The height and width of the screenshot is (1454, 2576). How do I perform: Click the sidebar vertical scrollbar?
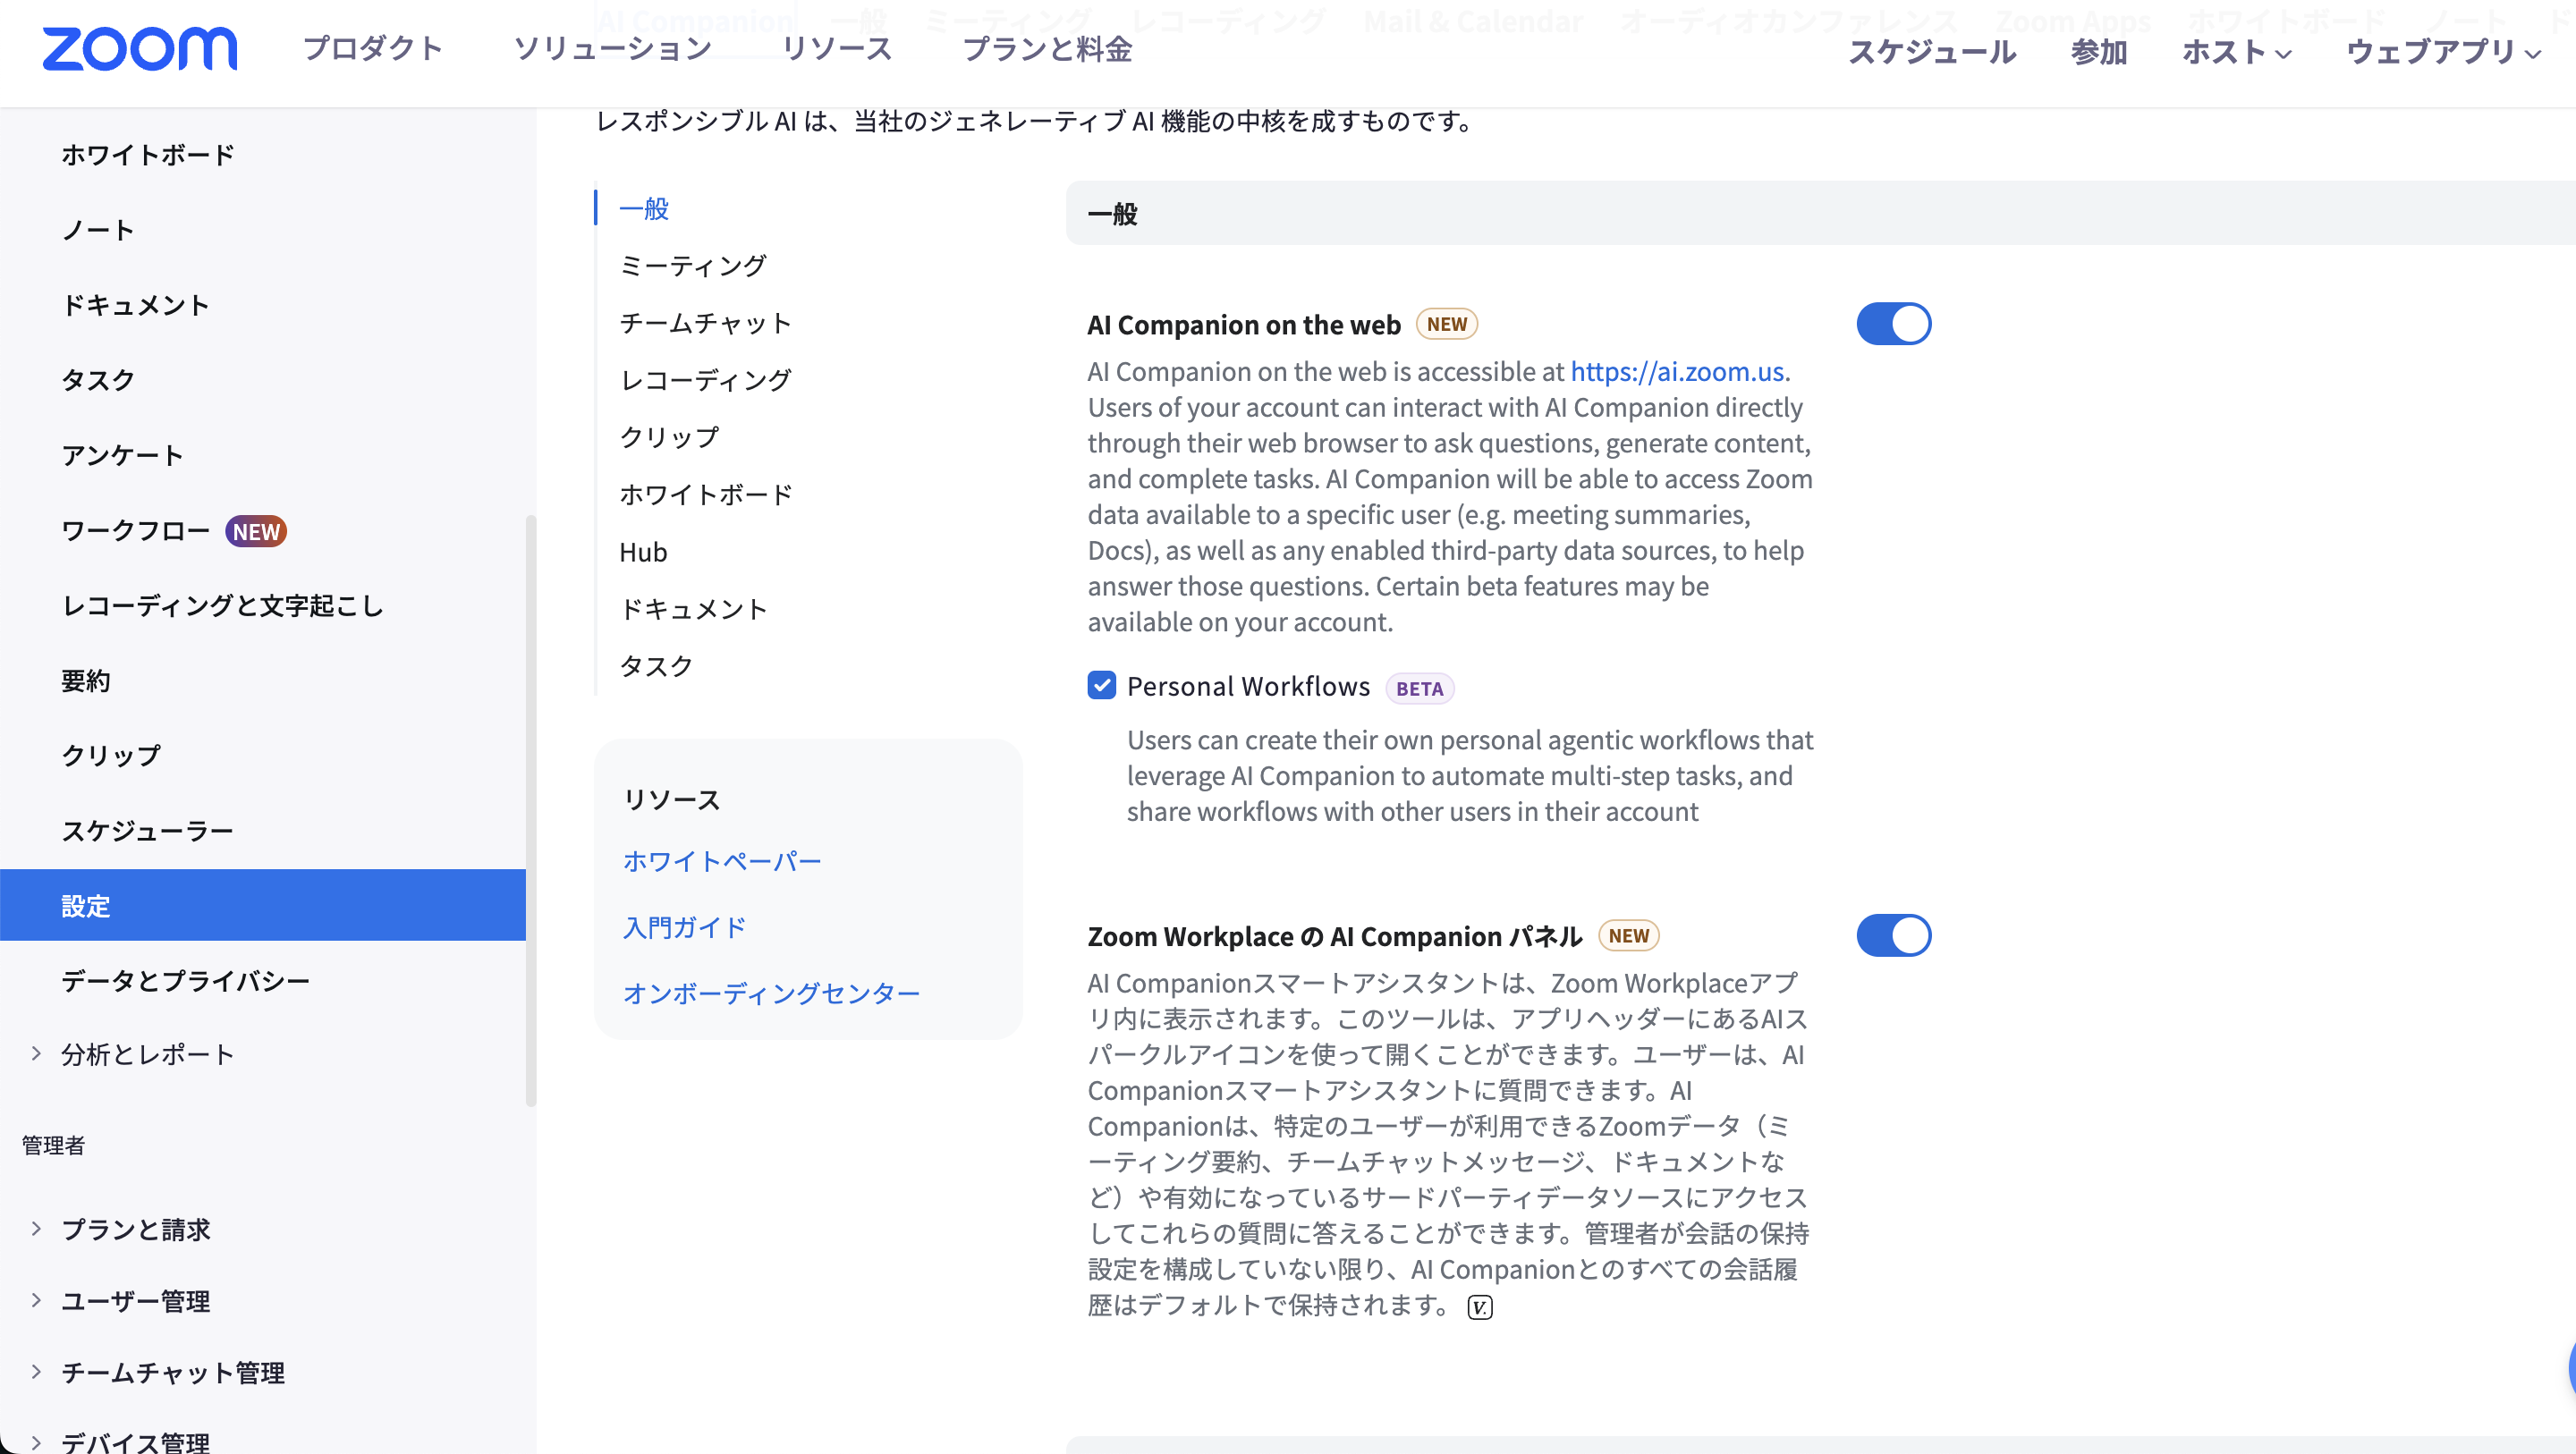pos(530,810)
